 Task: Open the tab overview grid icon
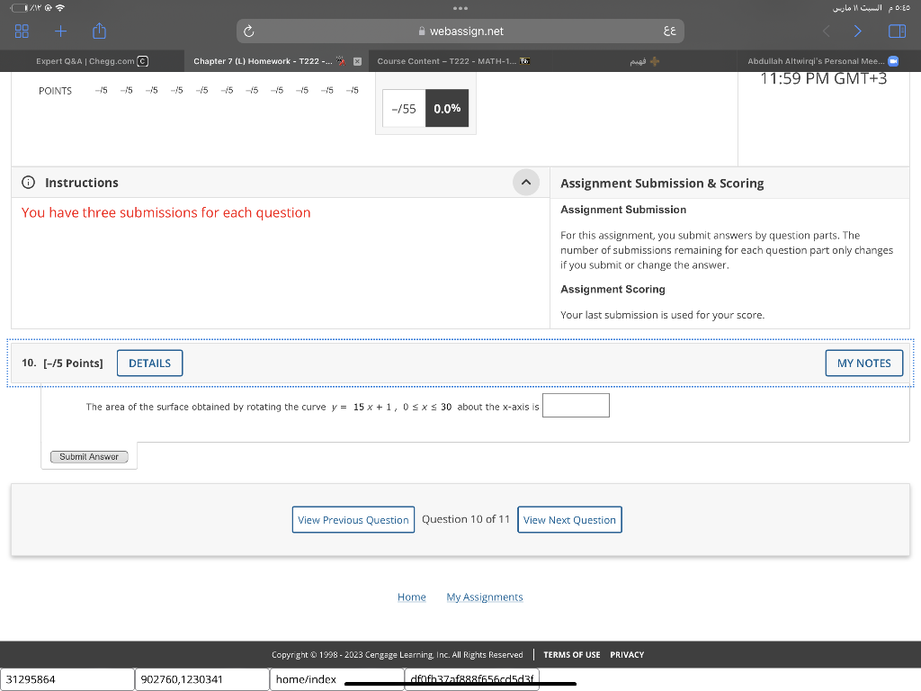[22, 31]
